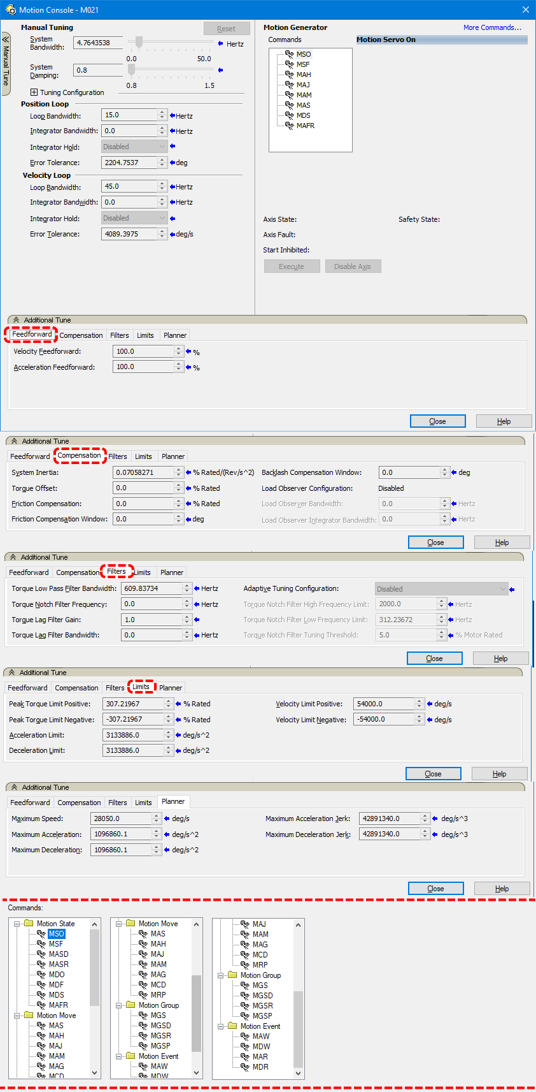The width and height of the screenshot is (536, 1092).
Task: Click the System Bandwidth slider handle
Action: coord(139,43)
